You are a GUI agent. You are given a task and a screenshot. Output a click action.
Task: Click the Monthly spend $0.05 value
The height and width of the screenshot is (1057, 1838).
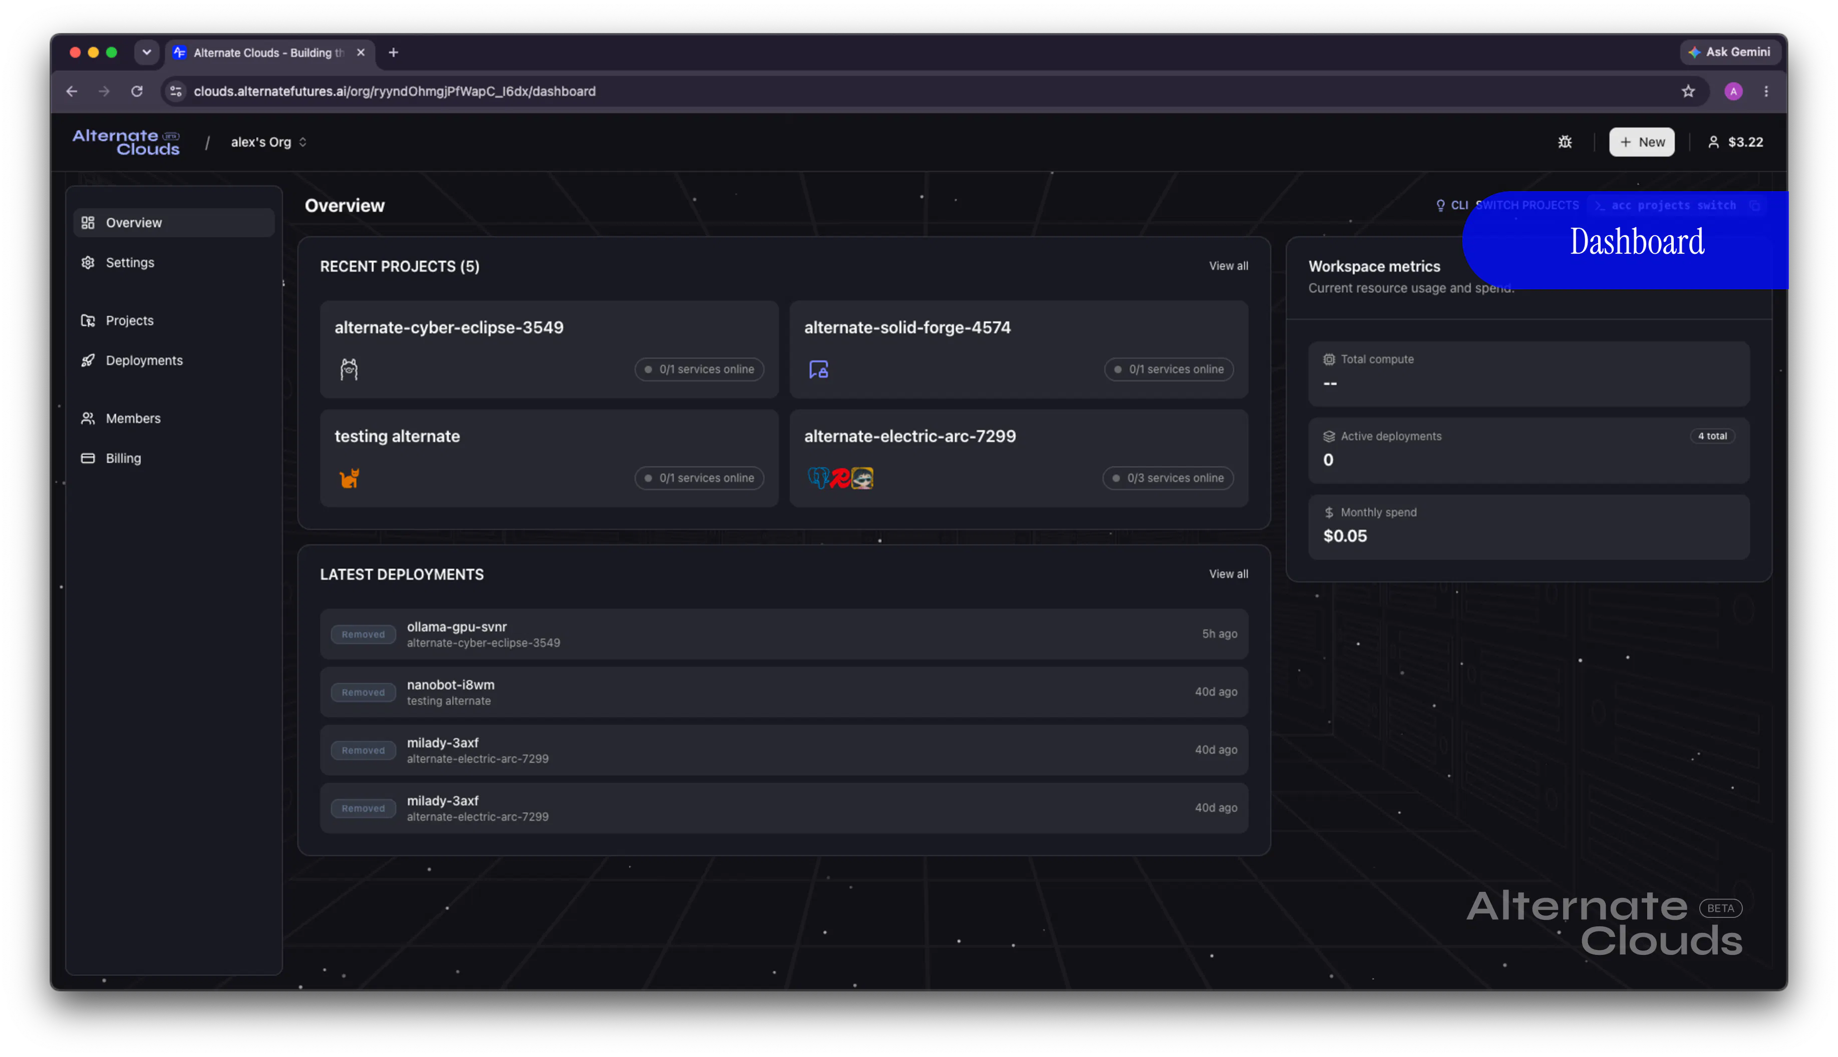click(1345, 537)
